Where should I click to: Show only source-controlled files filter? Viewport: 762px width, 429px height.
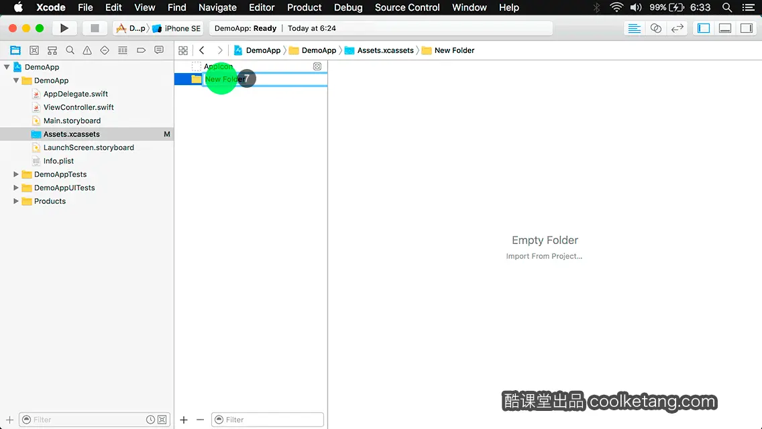point(162,420)
